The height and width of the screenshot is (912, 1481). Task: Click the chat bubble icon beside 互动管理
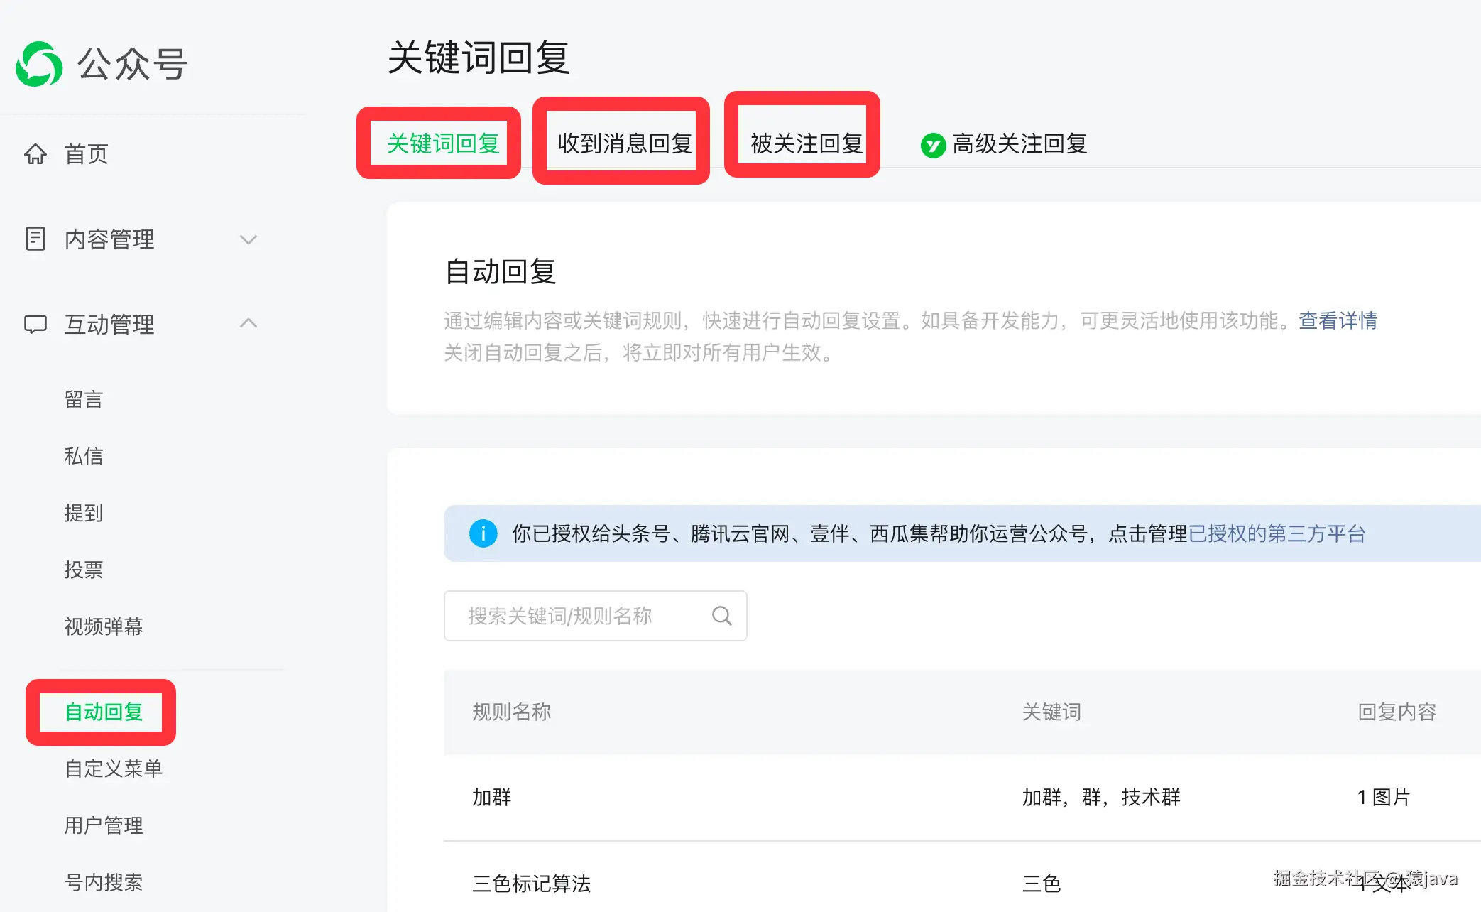click(x=35, y=324)
